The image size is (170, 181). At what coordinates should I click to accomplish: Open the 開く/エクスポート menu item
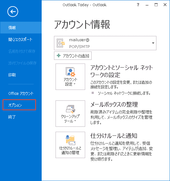click(x=21, y=39)
